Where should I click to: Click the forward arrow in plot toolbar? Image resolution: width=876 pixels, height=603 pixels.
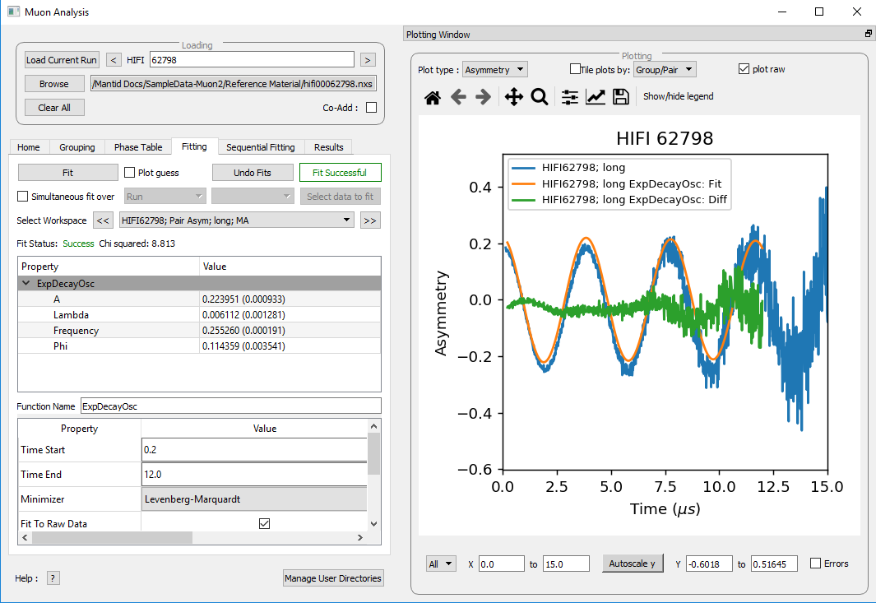pos(484,97)
